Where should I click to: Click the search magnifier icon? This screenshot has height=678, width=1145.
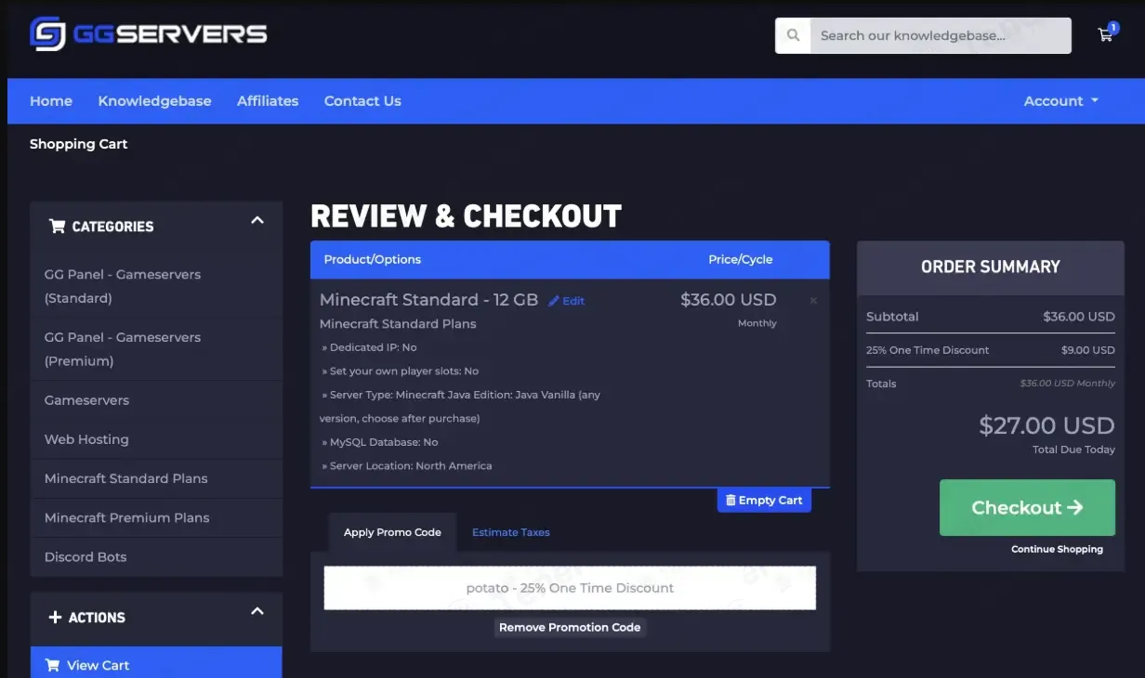pyautogui.click(x=793, y=35)
